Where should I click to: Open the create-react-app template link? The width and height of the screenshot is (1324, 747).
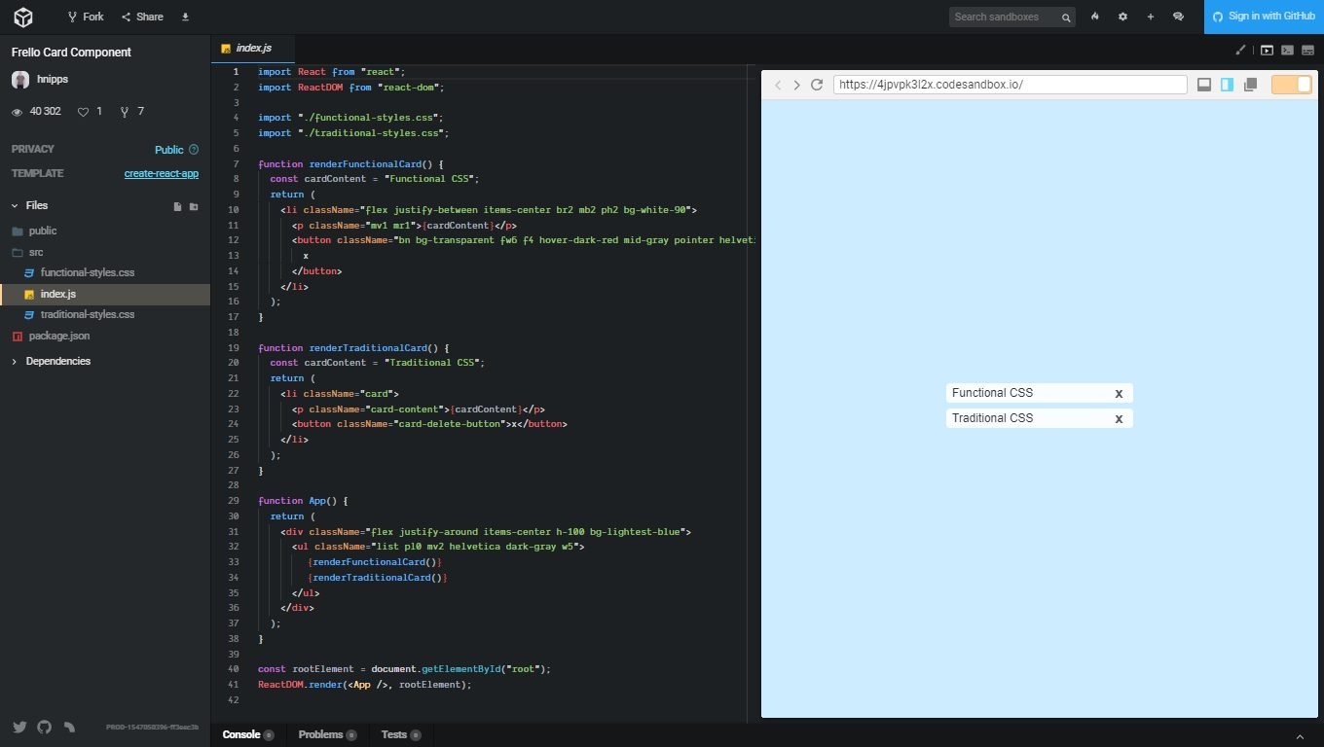pos(162,173)
